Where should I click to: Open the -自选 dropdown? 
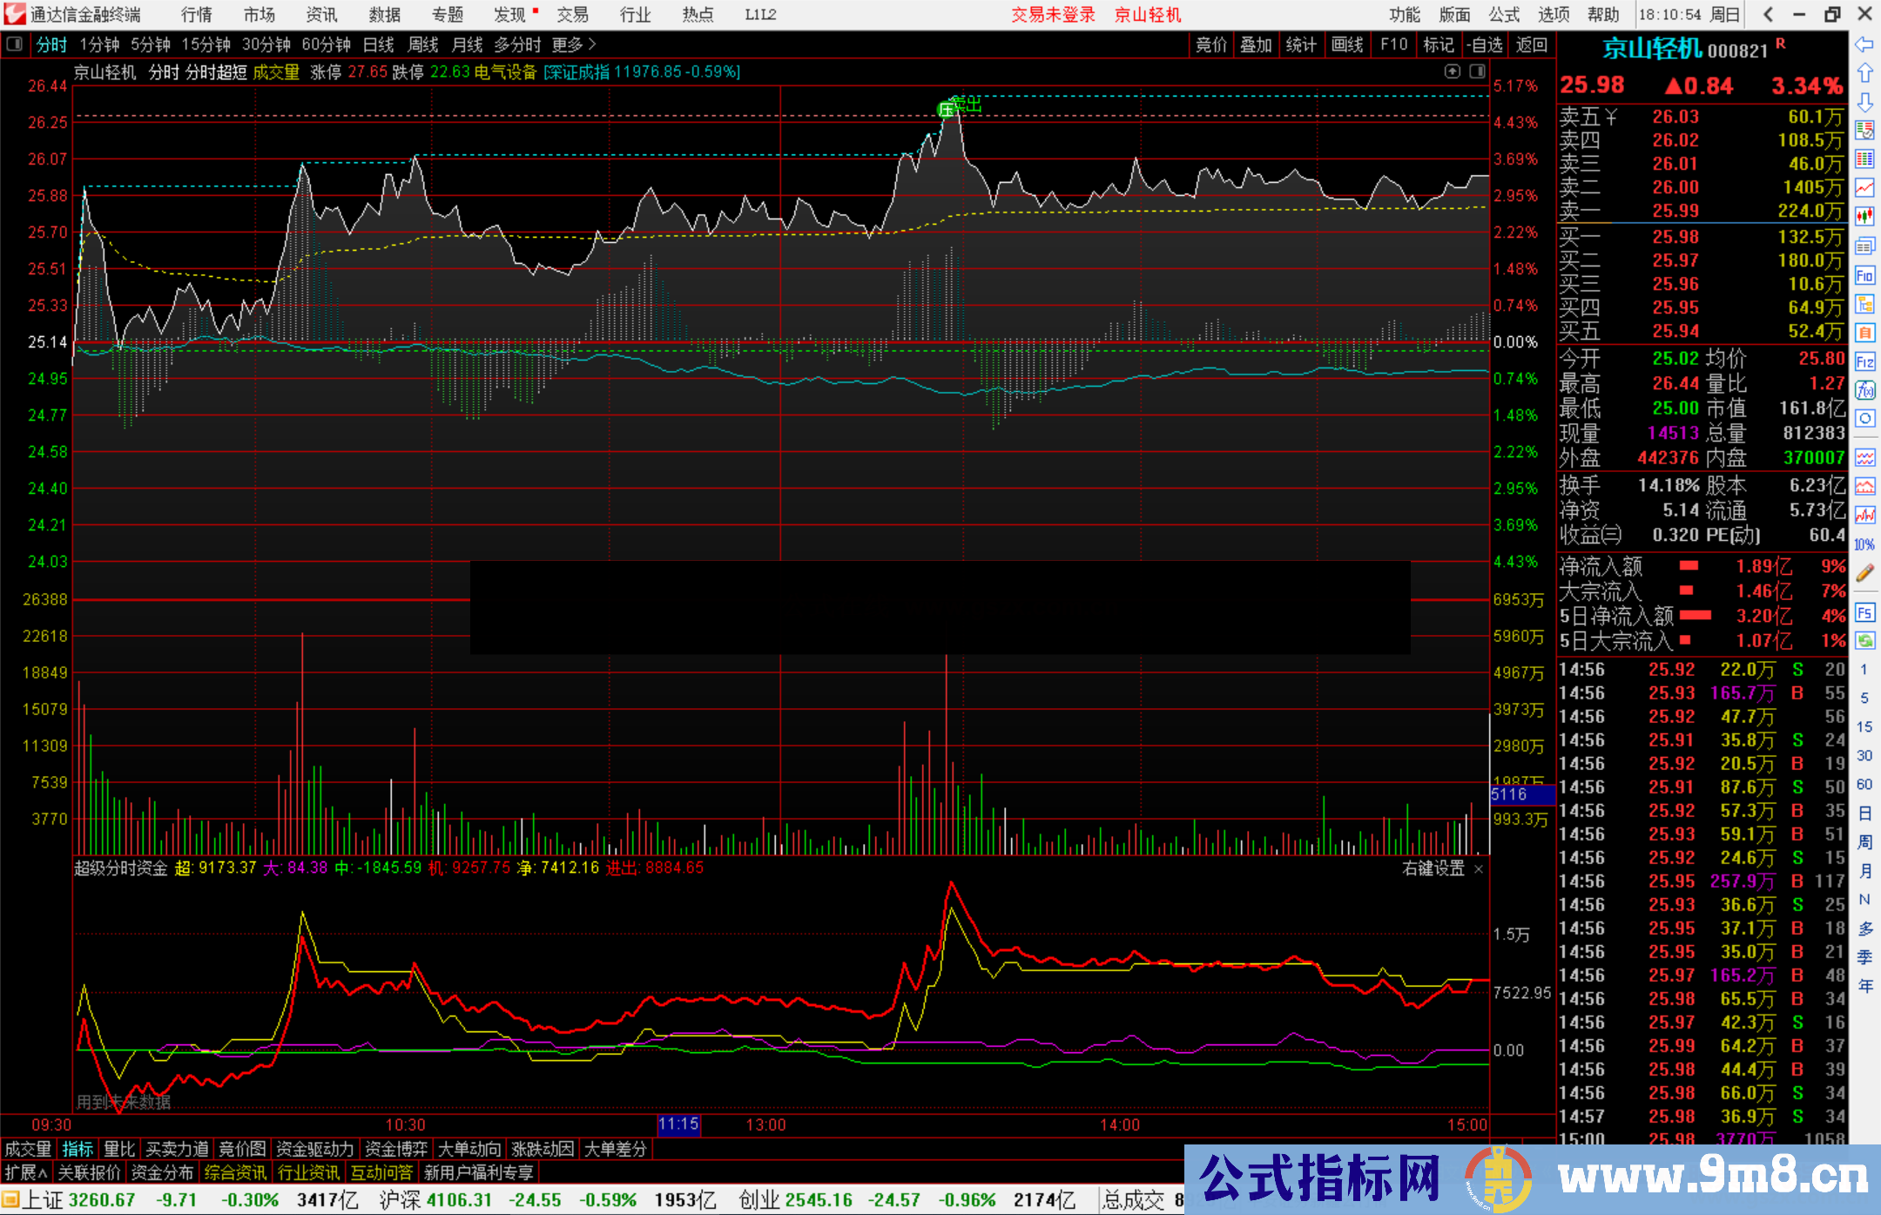(x=1484, y=44)
